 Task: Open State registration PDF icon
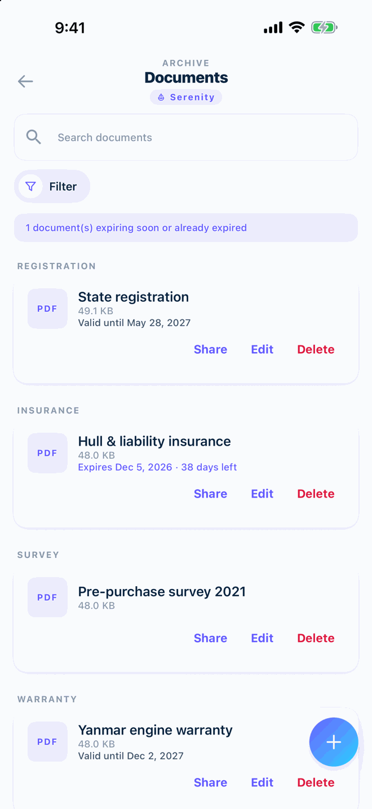point(47,309)
